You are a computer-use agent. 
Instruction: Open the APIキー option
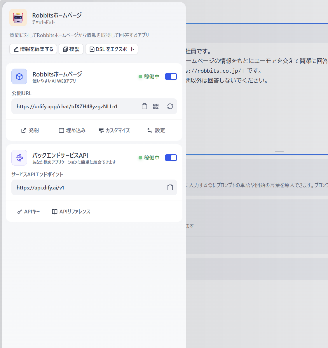point(29,211)
